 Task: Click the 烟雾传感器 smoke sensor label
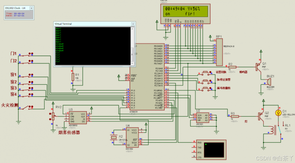tap(69, 132)
